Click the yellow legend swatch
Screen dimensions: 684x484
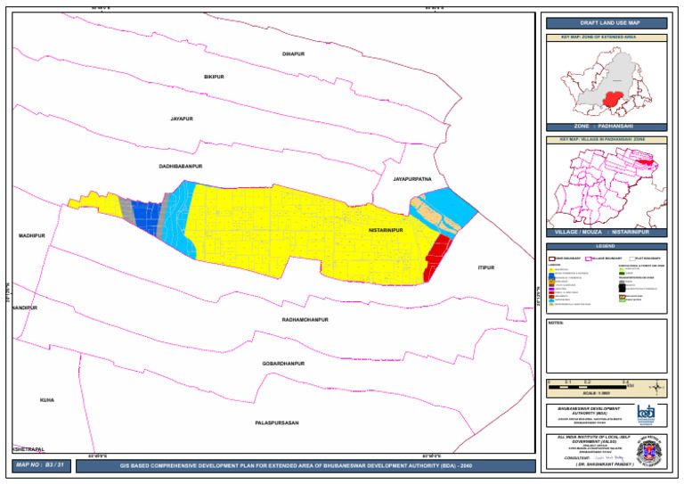[551, 270]
